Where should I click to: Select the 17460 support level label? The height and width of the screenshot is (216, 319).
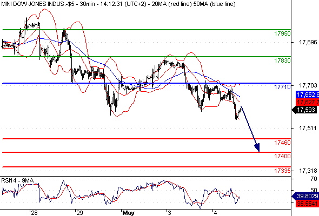(x=282, y=143)
